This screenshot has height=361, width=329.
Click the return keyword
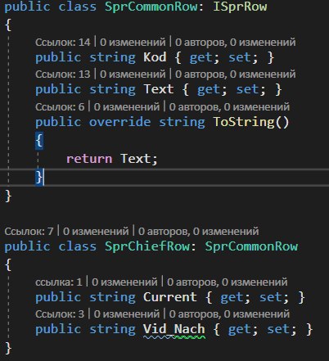pyautogui.click(x=89, y=159)
